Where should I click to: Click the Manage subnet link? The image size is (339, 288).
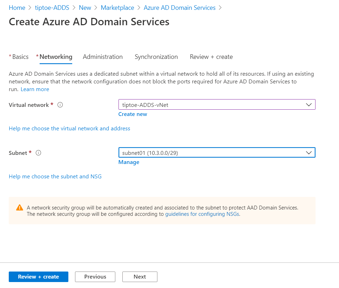pos(129,162)
